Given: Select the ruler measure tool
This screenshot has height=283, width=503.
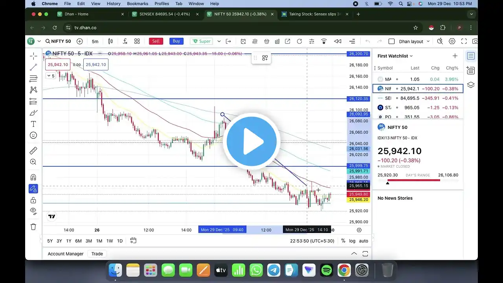Looking at the screenshot, I should (33, 151).
